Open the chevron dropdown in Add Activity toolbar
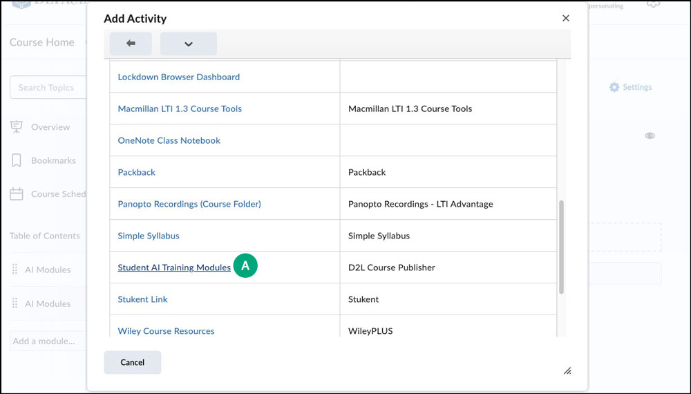Image resolution: width=691 pixels, height=394 pixels. (x=189, y=44)
